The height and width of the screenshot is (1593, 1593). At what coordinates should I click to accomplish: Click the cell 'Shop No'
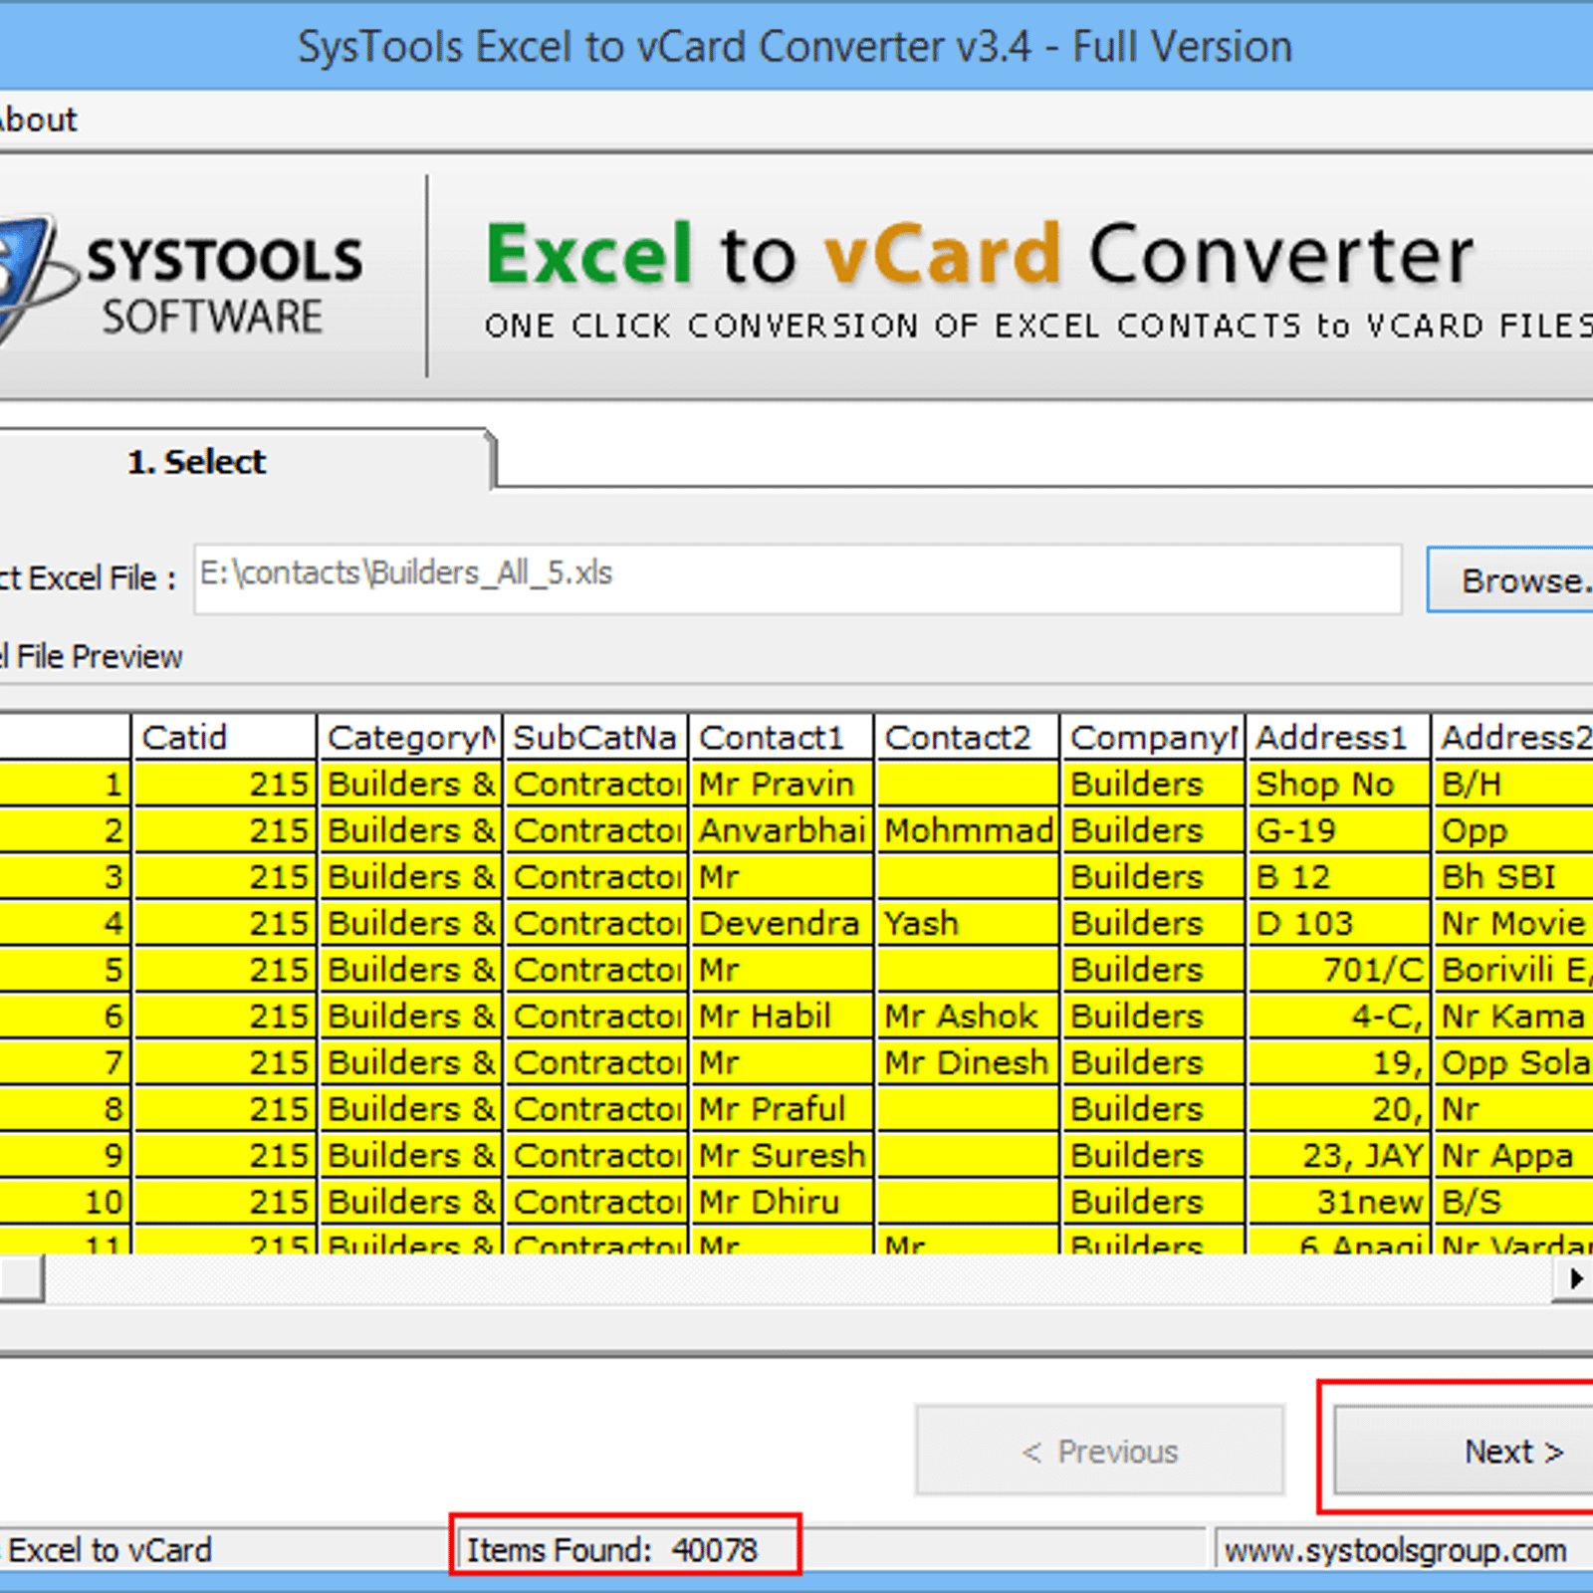[1339, 785]
